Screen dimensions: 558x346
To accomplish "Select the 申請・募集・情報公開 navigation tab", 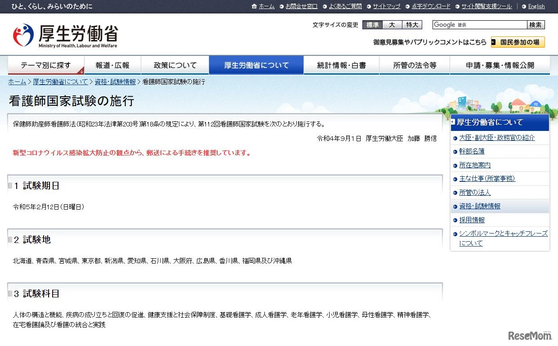I will pos(500,65).
